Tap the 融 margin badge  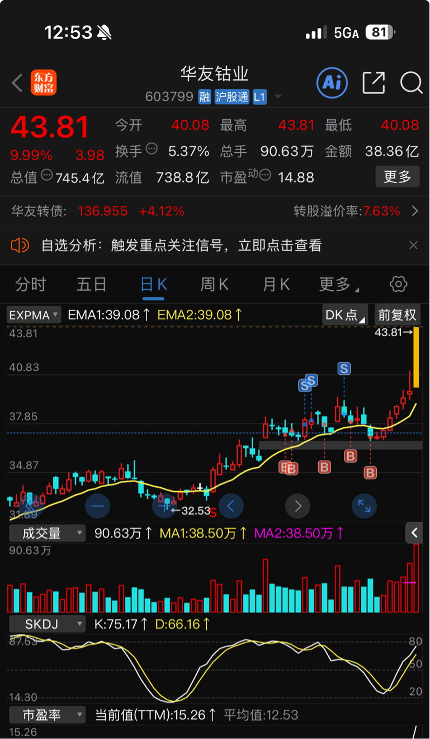tap(205, 97)
